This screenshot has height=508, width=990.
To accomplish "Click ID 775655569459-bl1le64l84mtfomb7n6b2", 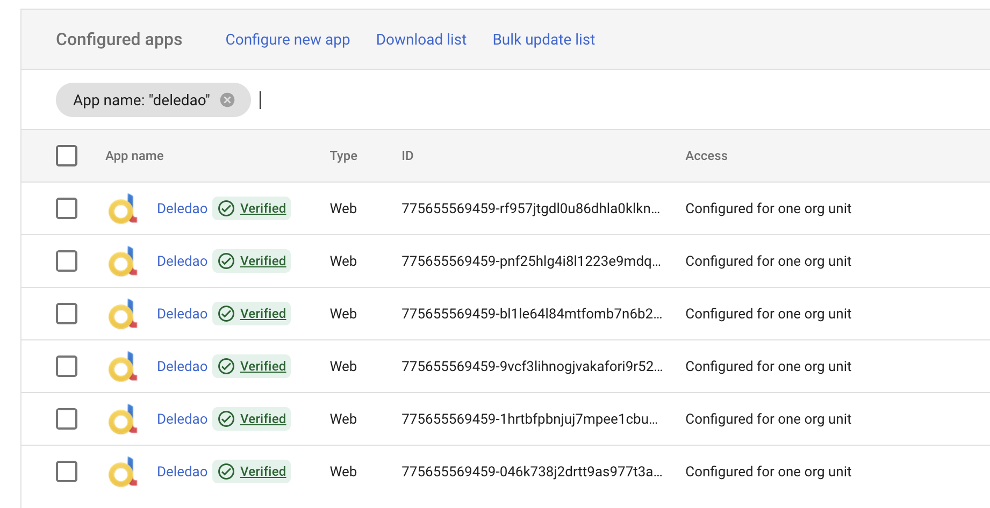I will point(532,314).
